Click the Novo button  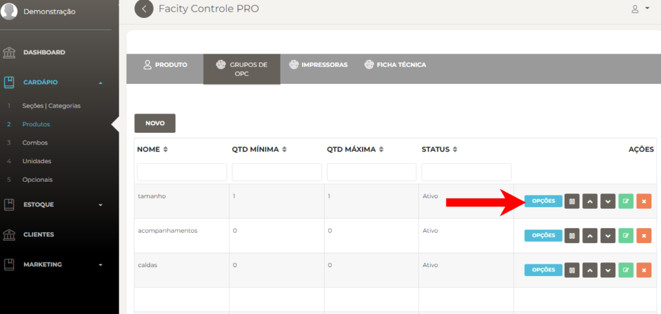(155, 123)
